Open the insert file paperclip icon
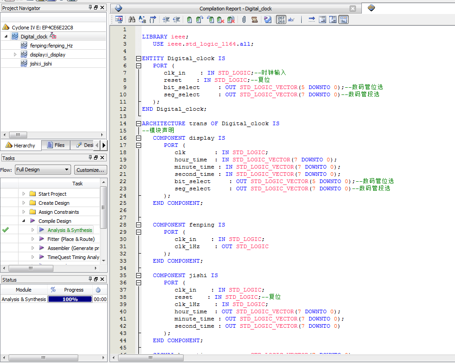 (244, 19)
